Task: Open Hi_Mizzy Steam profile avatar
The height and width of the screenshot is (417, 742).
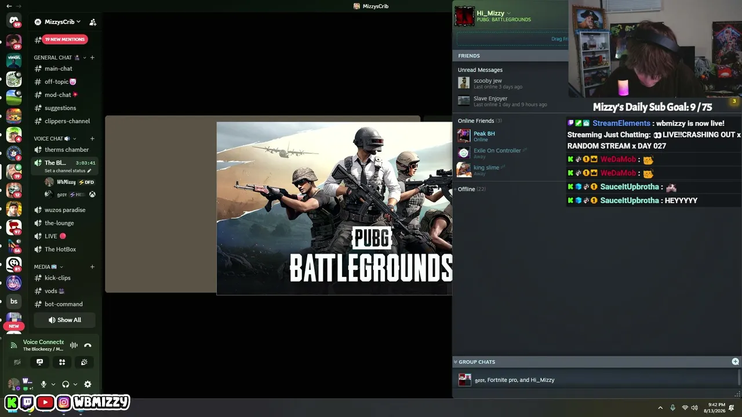Action: pos(464,16)
